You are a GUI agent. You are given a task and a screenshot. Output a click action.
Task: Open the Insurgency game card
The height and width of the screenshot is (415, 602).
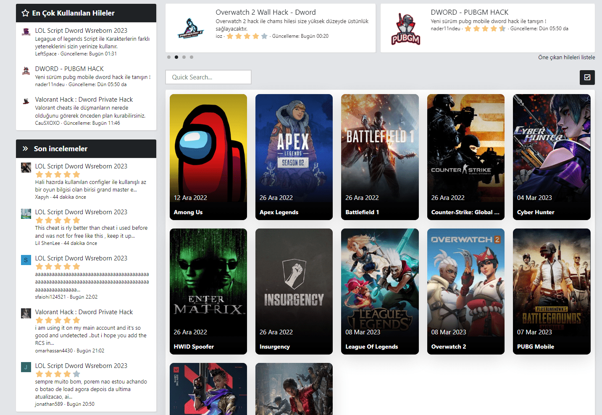pyautogui.click(x=294, y=292)
